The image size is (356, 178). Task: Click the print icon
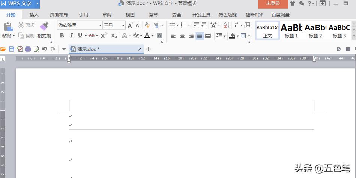28,49
